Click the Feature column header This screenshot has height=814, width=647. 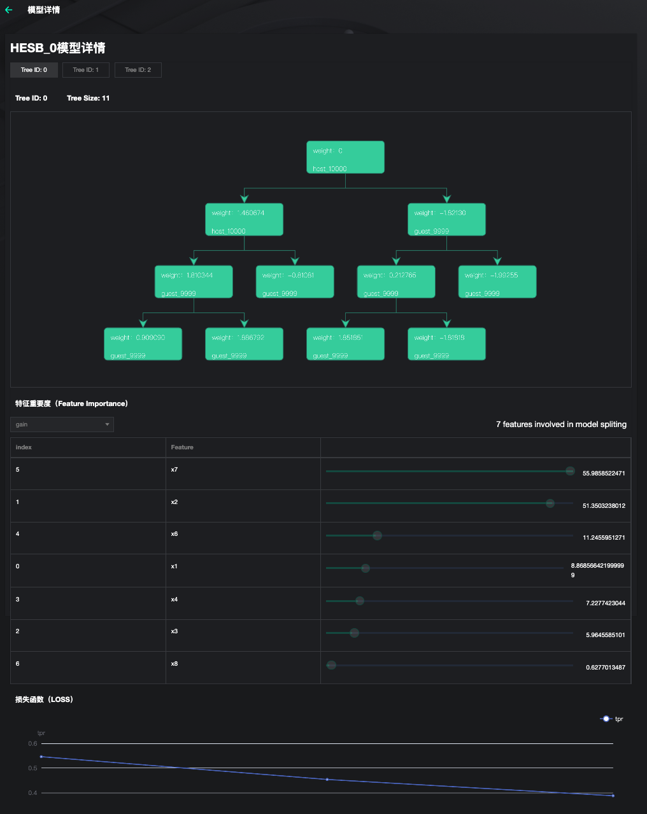(x=182, y=447)
